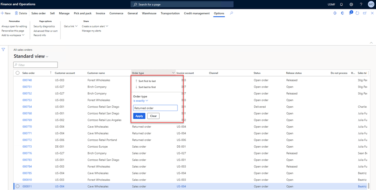The image size is (376, 190).
Task: Click the MO user avatar
Action: point(371,4)
